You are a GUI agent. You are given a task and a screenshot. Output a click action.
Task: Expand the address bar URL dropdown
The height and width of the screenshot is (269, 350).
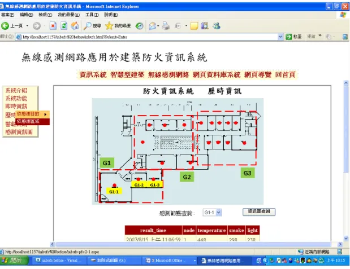pos(280,37)
